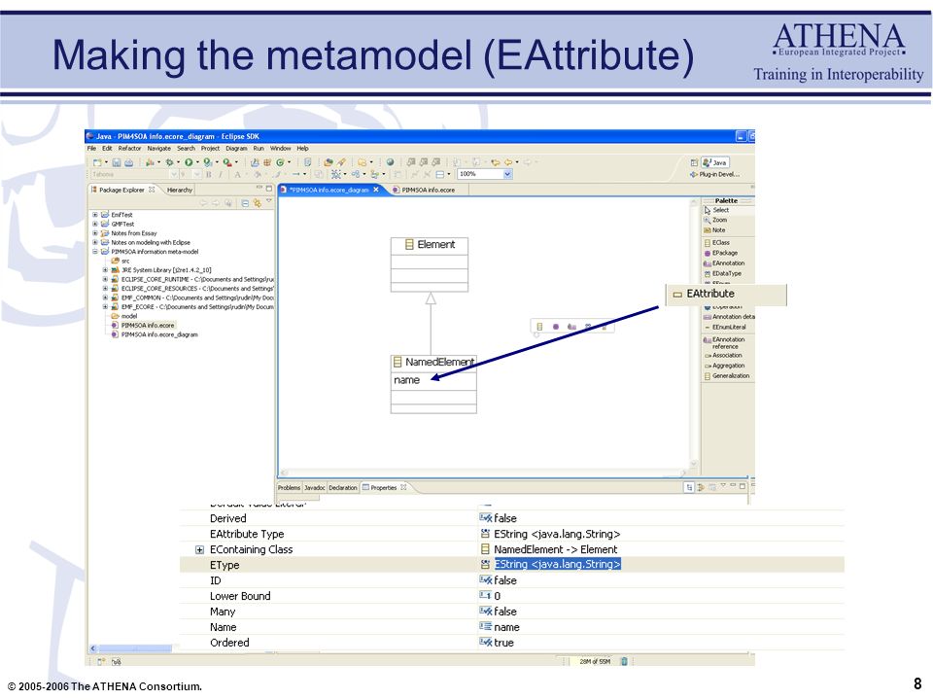This screenshot has width=933, height=700.
Task: Choose the Association connection tool
Action: click(x=723, y=356)
